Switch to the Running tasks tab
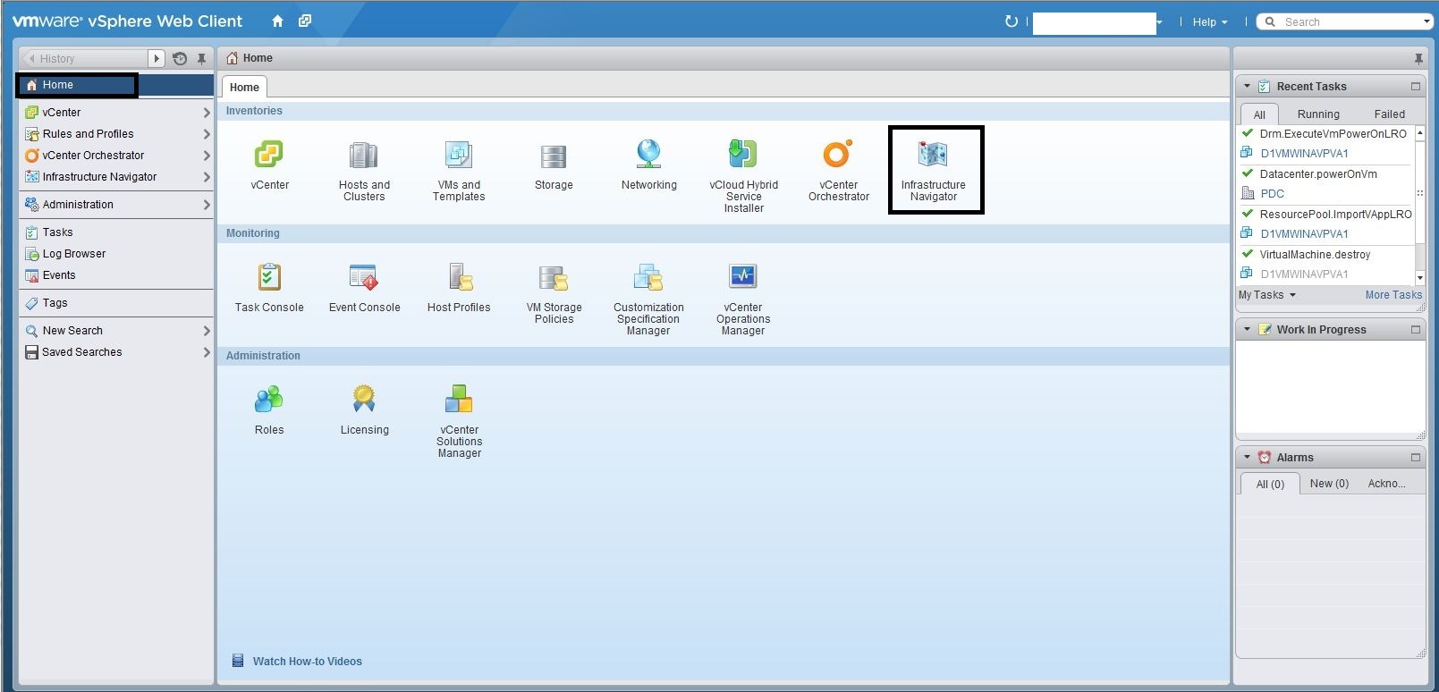Viewport: 1439px width, 692px height. click(1317, 114)
